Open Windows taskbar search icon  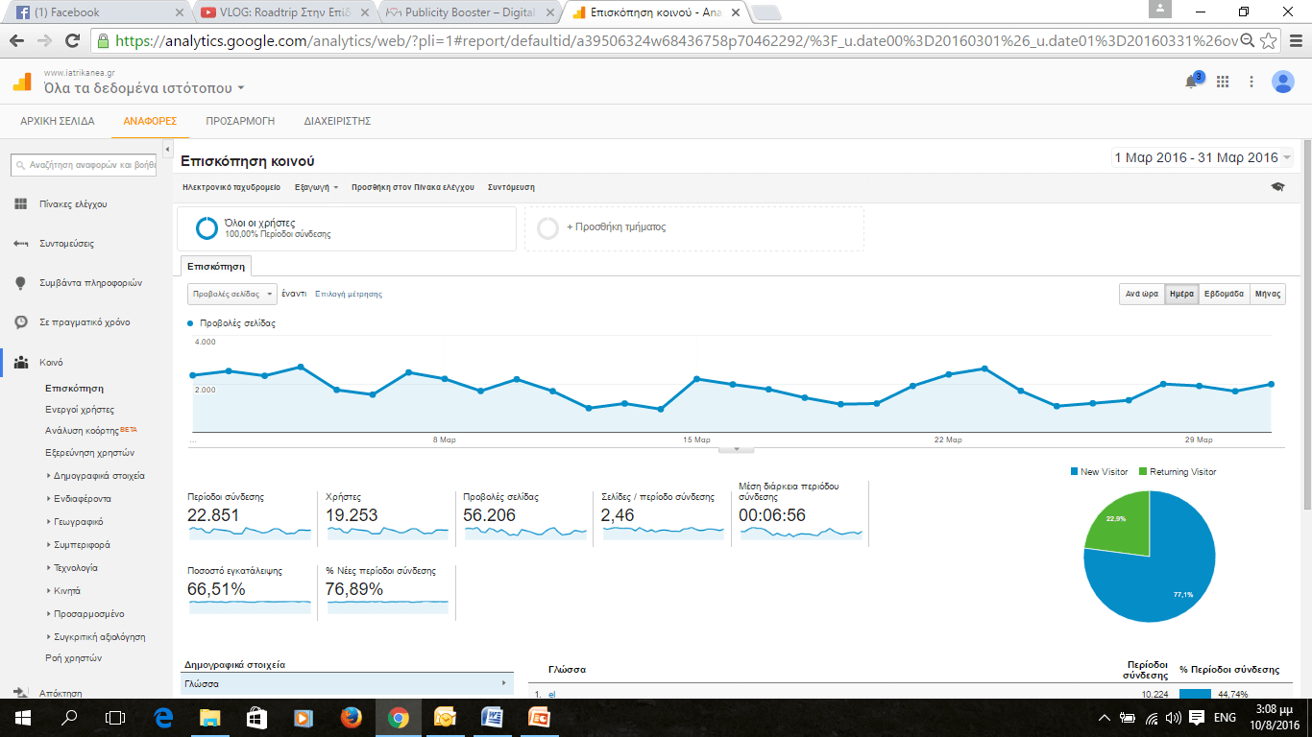point(69,717)
